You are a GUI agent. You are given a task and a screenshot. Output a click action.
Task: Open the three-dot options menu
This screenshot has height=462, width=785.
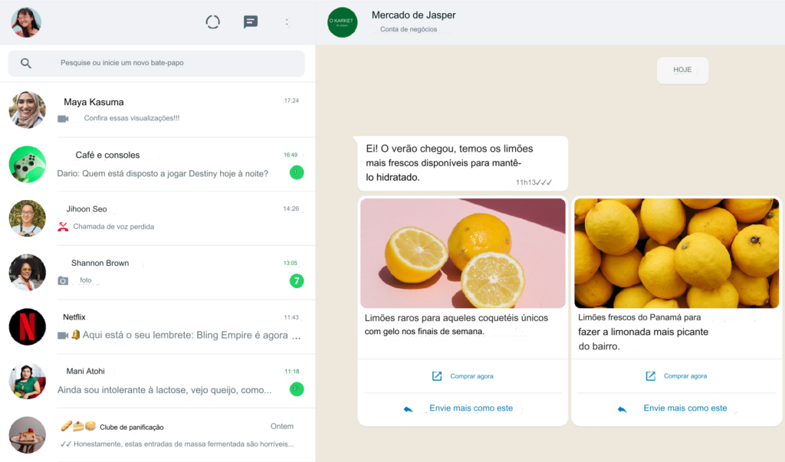click(x=287, y=22)
